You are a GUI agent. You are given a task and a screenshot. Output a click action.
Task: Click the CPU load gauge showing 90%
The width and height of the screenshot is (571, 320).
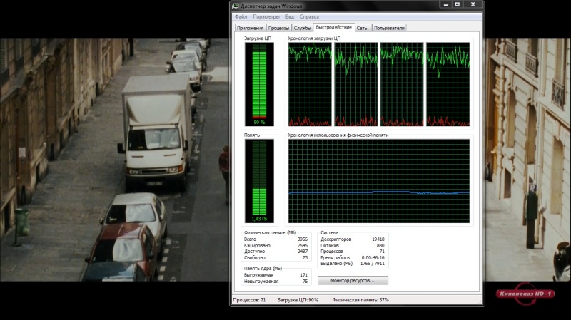click(258, 83)
